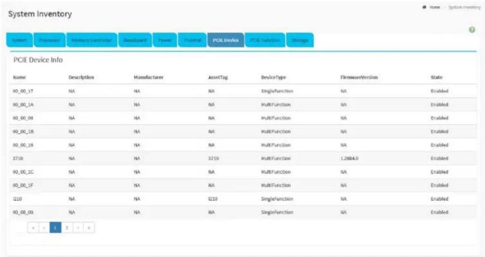
Task: Switch to the Storage tab
Action: click(300, 40)
